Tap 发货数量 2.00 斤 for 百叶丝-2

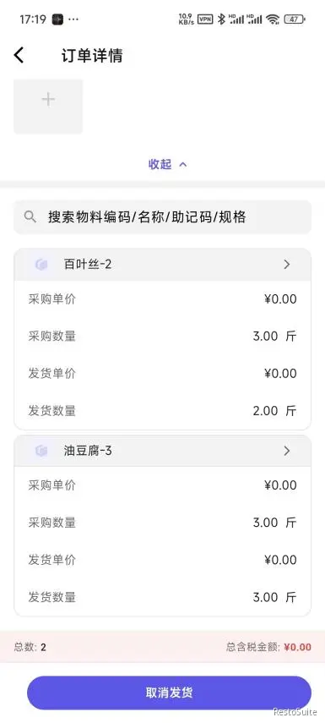click(162, 411)
